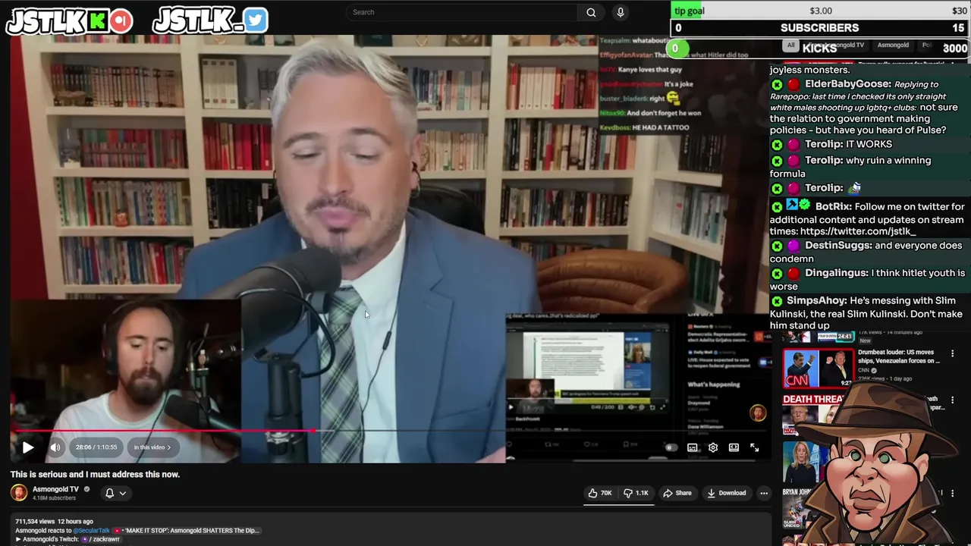This screenshot has width=971, height=546.
Task: Open the Asmongold TV channel avatar
Action: tap(19, 493)
